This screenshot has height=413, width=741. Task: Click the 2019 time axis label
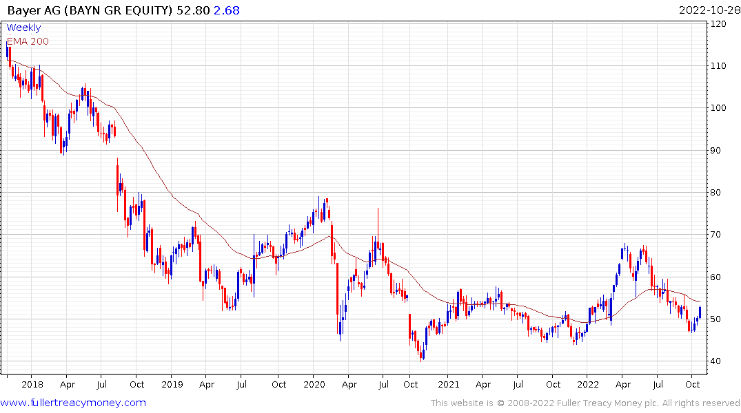(172, 385)
